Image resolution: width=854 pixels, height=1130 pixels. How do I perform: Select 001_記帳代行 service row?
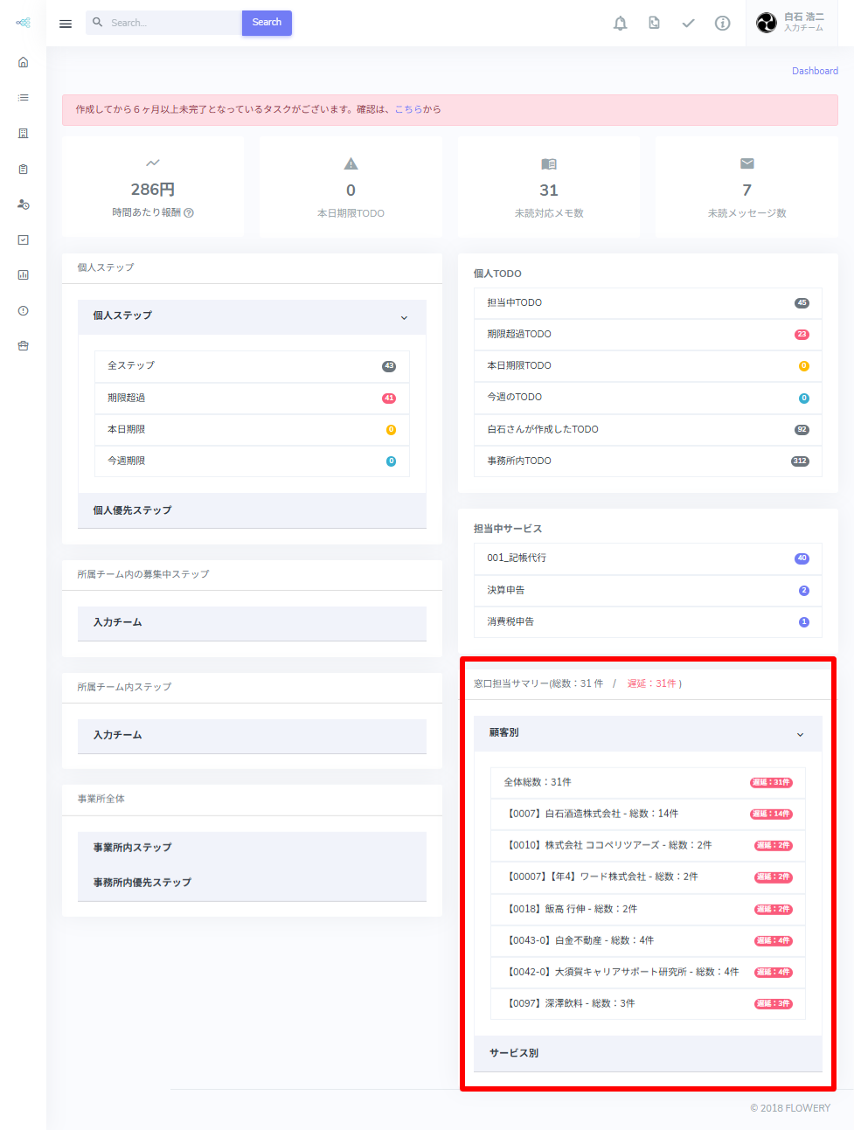click(x=647, y=558)
